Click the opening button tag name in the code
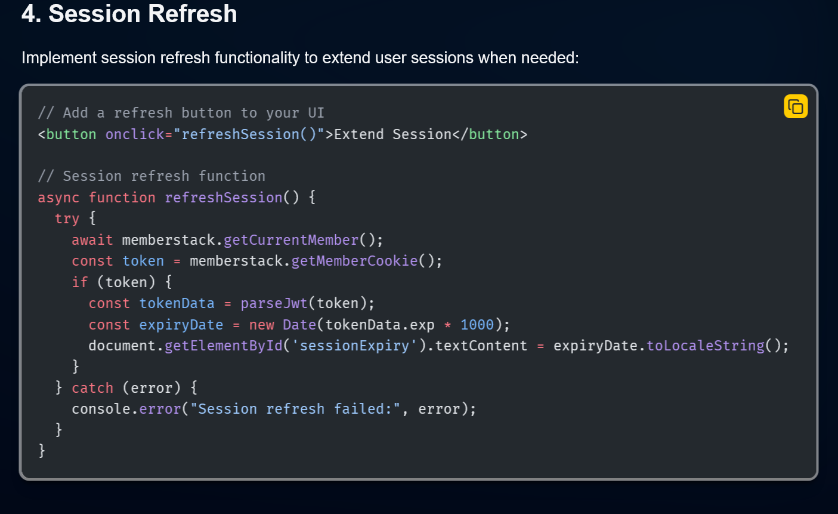Image resolution: width=838 pixels, height=514 pixels. 71,134
